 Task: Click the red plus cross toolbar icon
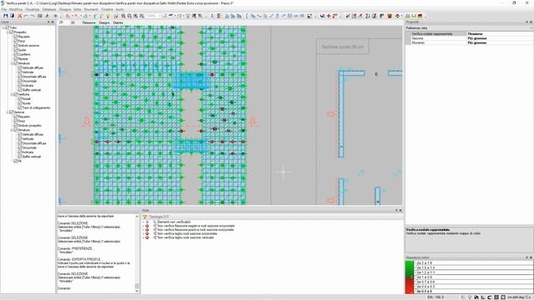click(329, 16)
